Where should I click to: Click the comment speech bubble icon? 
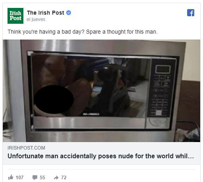pos(35,178)
